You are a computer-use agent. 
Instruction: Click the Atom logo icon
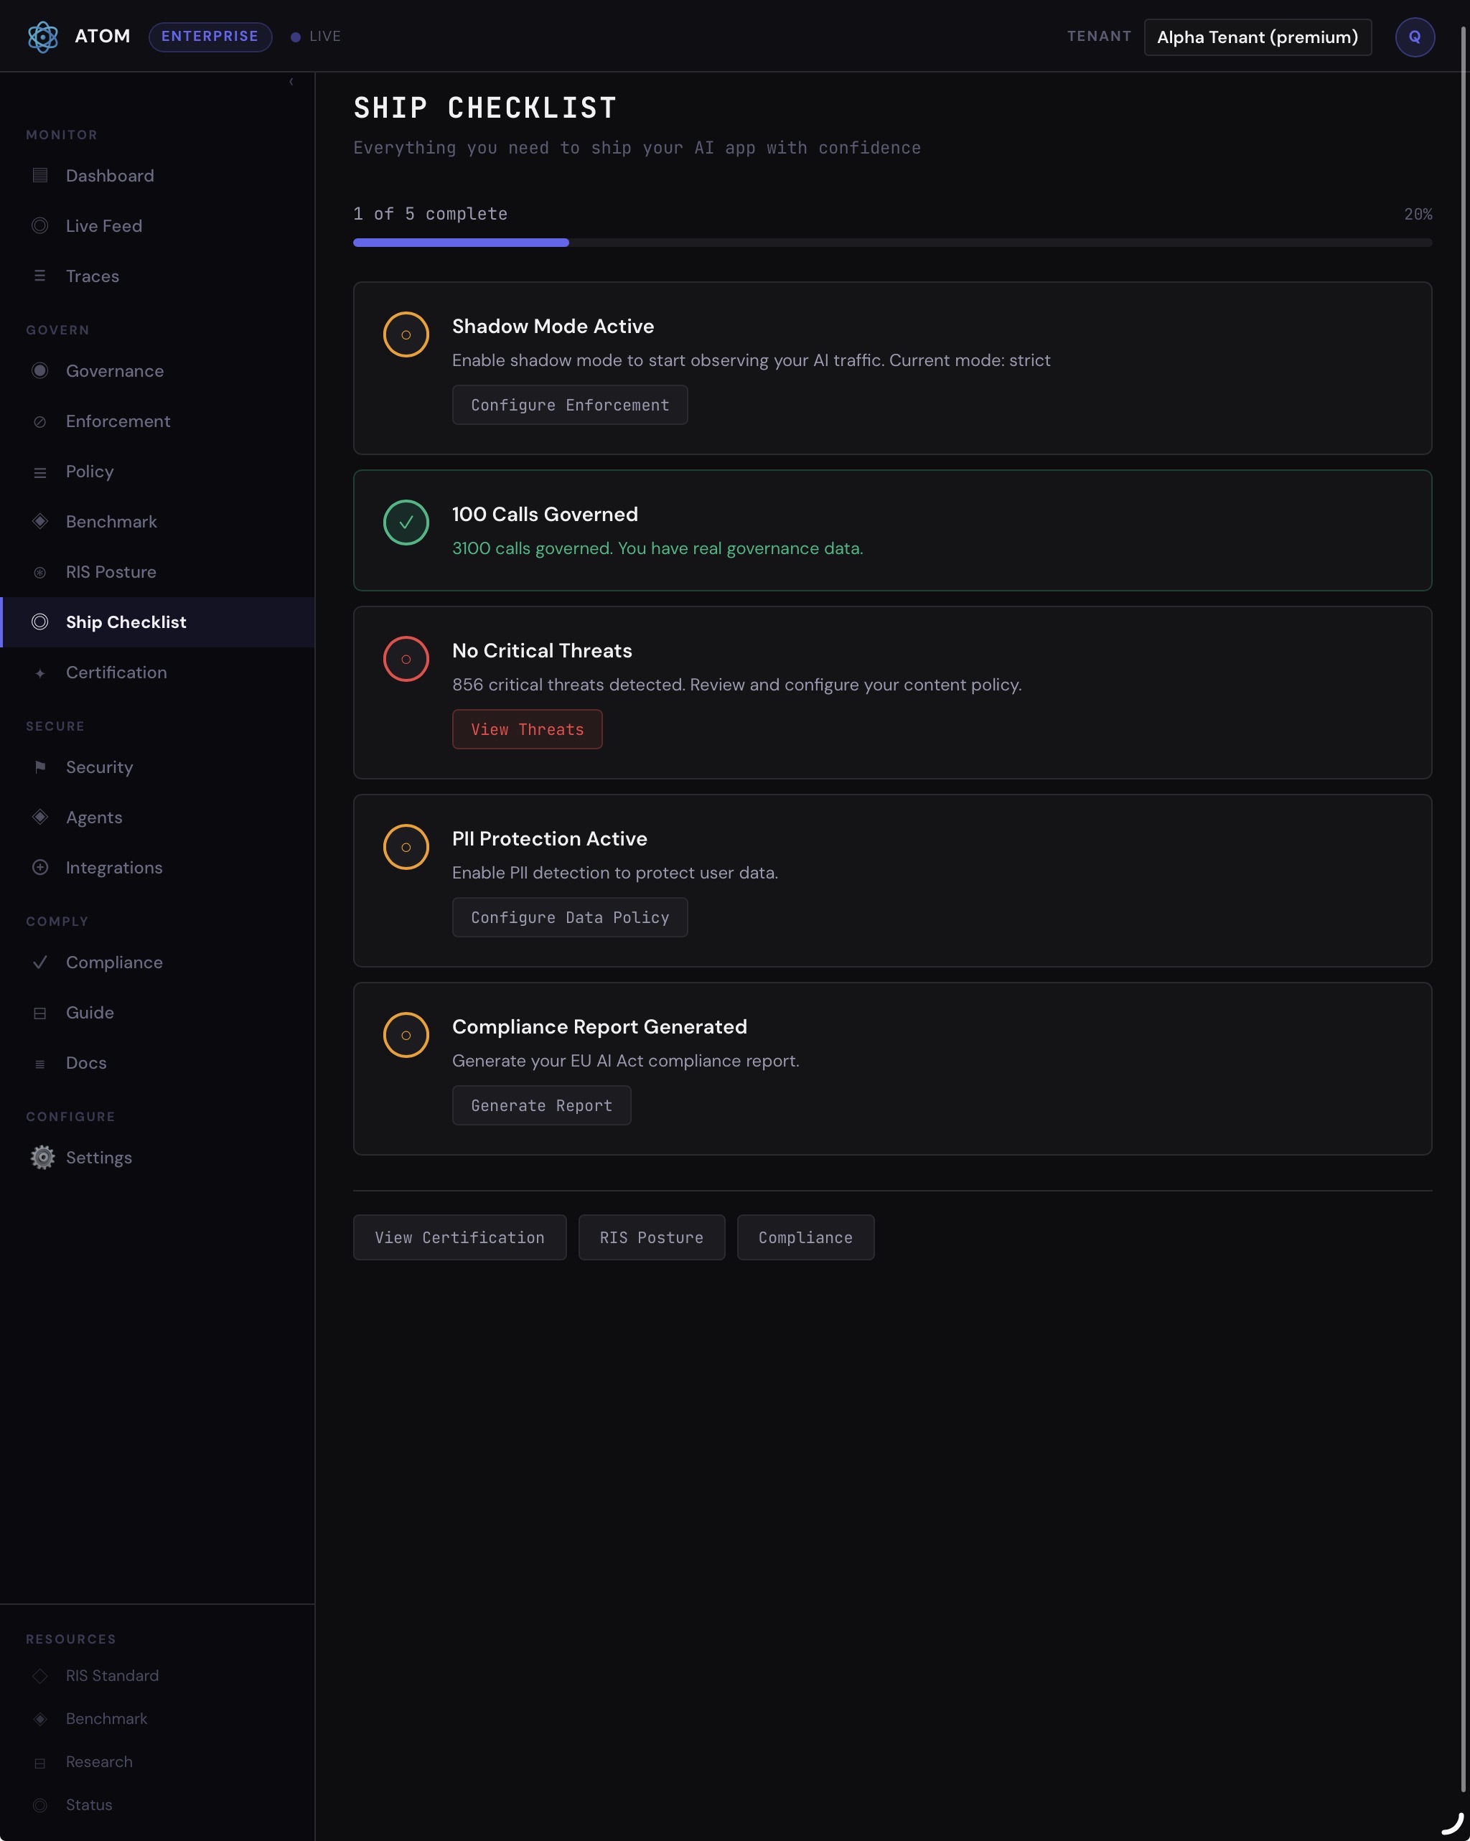pyautogui.click(x=43, y=37)
